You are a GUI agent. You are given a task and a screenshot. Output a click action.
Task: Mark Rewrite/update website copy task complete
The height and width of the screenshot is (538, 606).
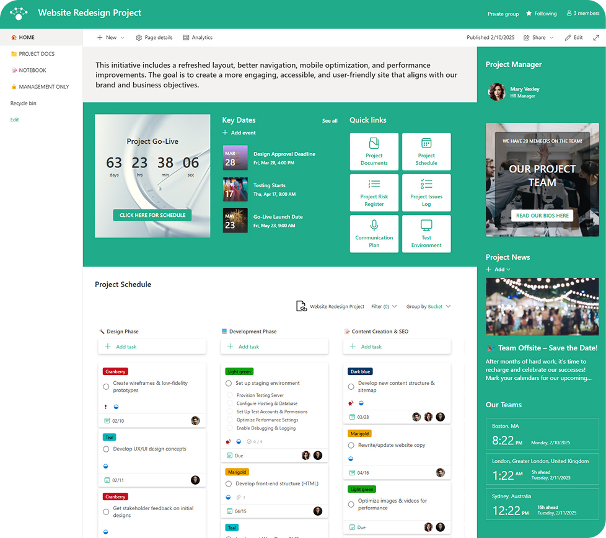click(351, 445)
